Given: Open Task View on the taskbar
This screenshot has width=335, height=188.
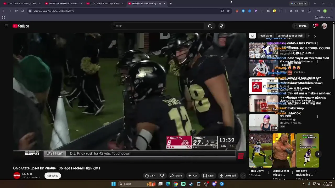Looking at the screenshot, I should click(x=160, y=184).
